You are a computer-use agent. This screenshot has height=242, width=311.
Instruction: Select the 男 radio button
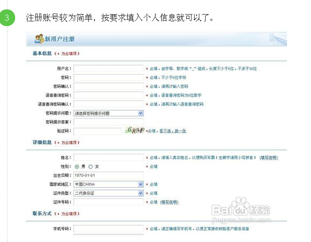pyautogui.click(x=77, y=167)
